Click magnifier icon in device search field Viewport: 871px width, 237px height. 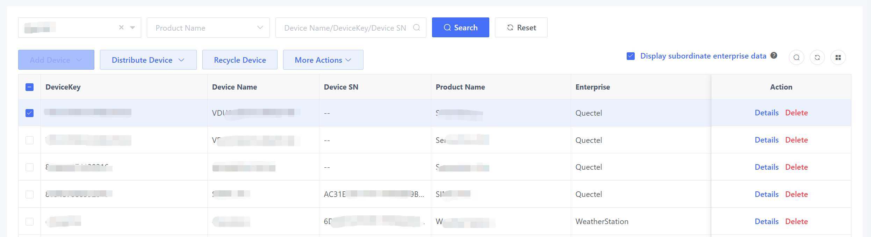tap(416, 28)
